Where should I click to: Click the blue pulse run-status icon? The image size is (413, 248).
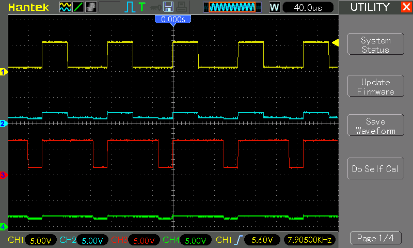130,7
